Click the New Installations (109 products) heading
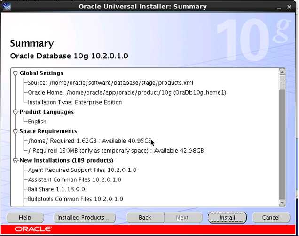The height and width of the screenshot is (236, 299). [67, 160]
